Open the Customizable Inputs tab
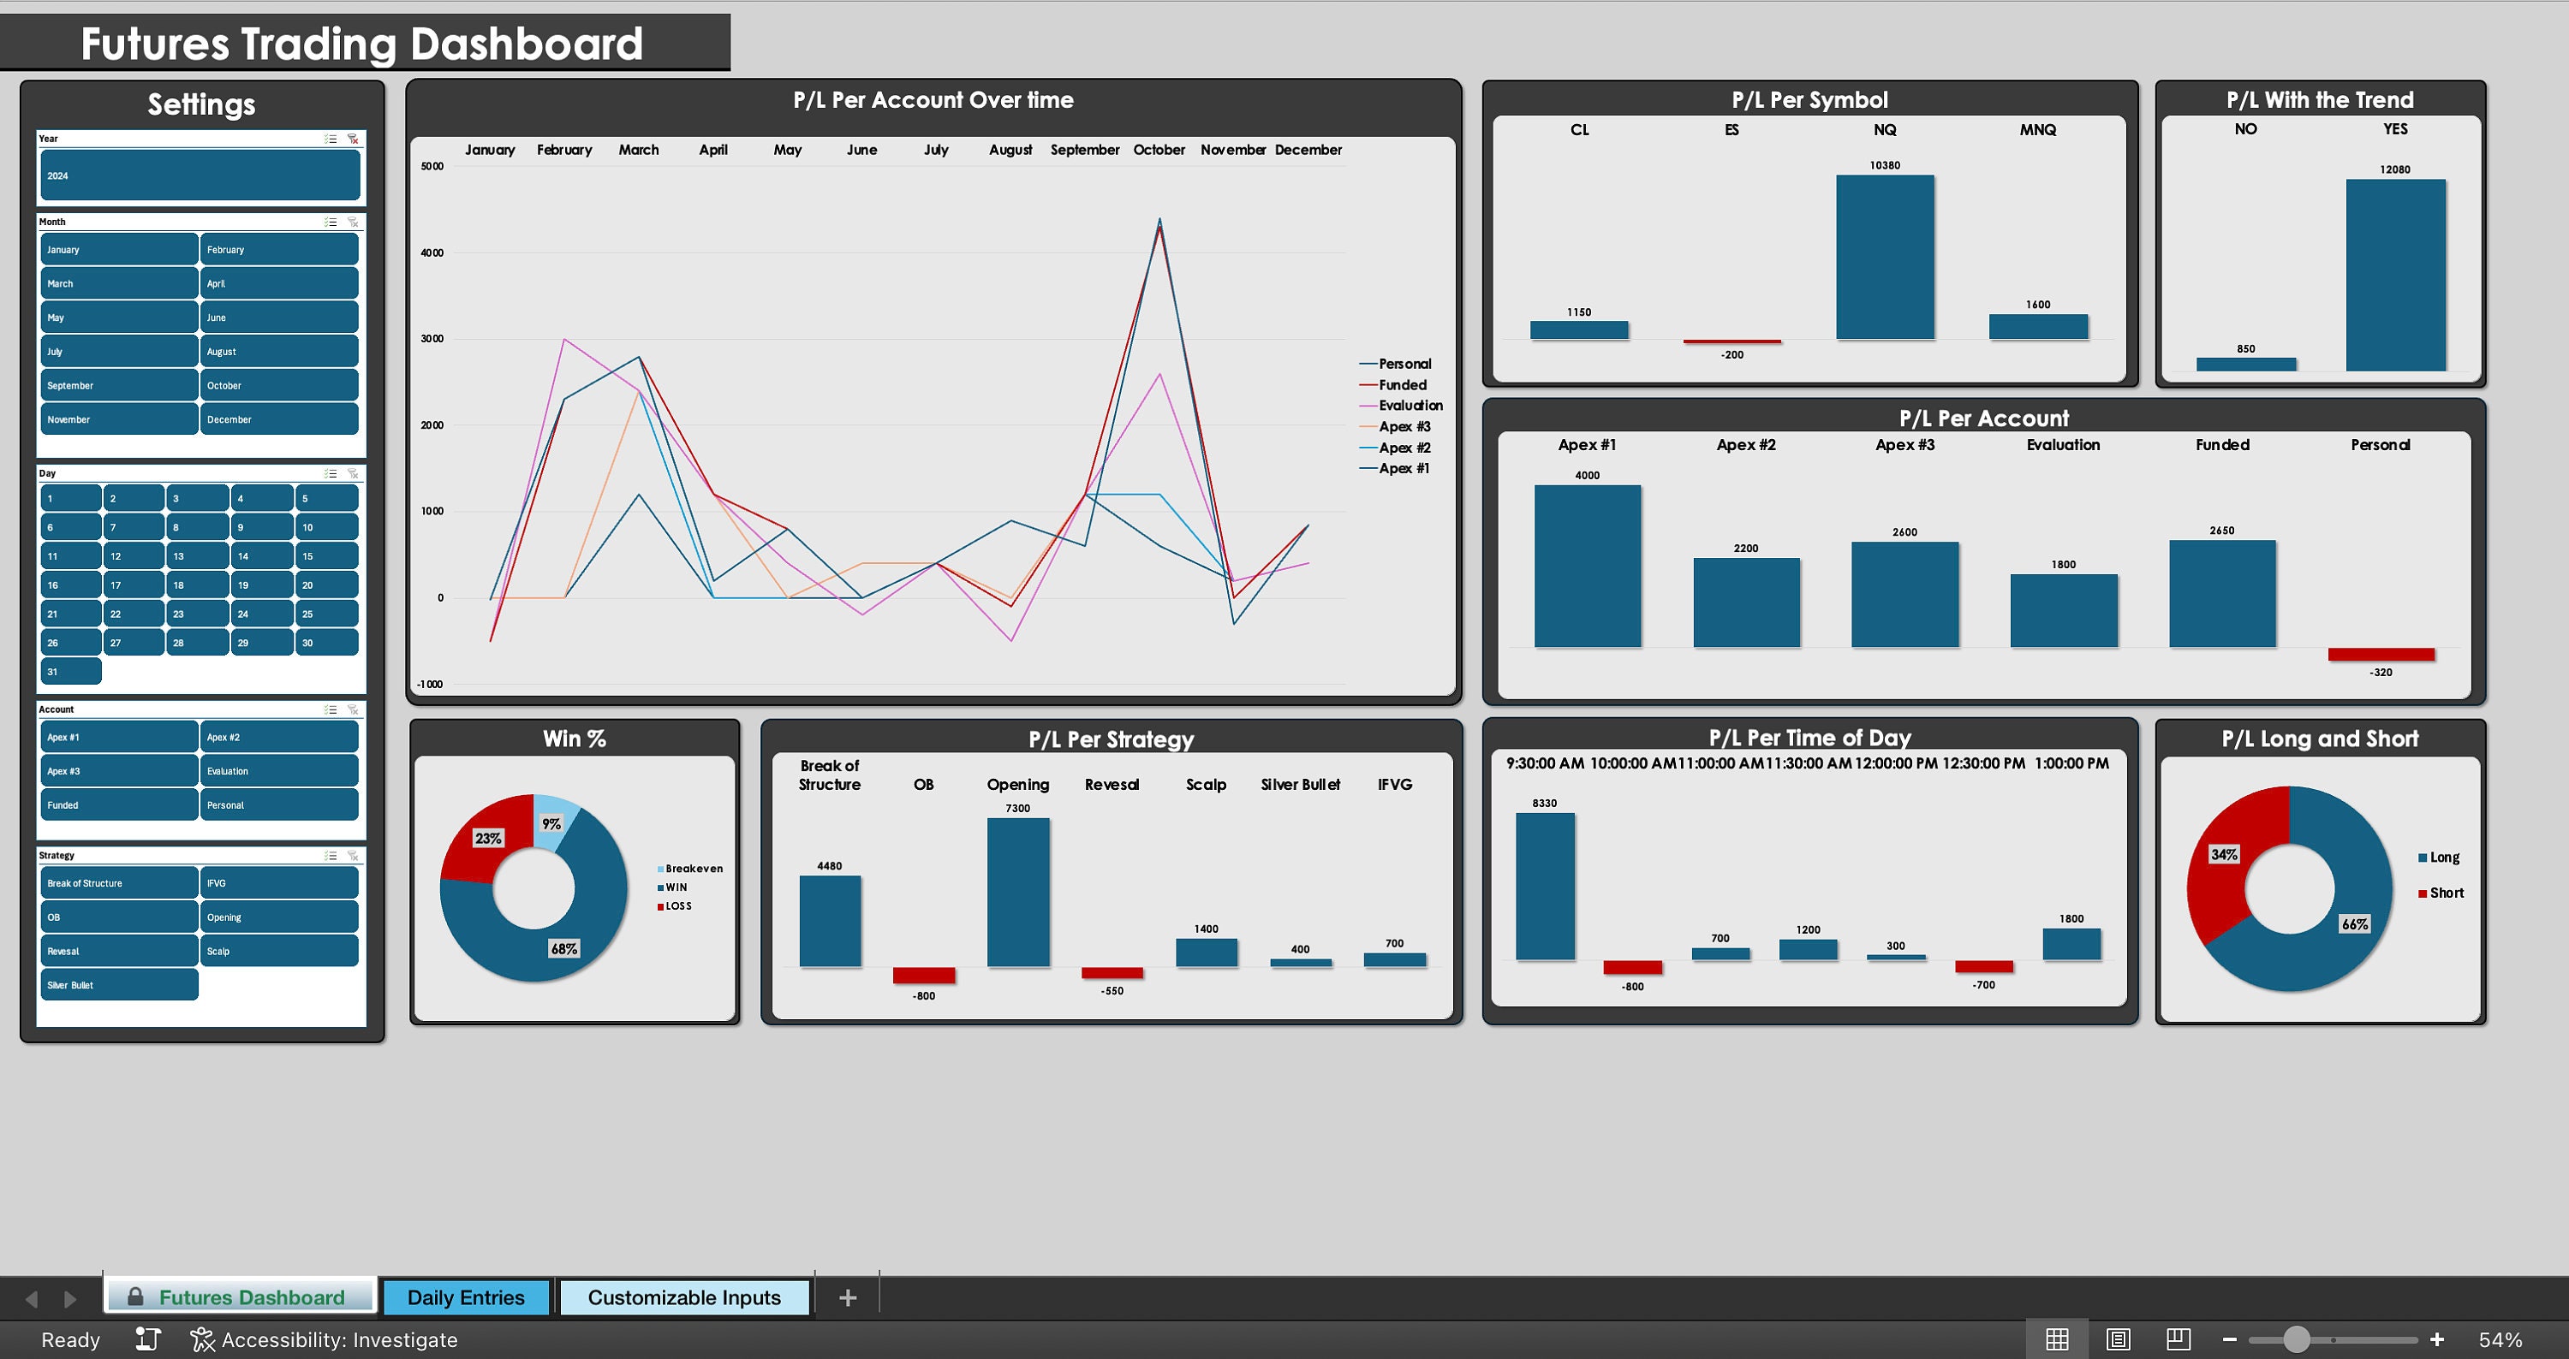2569x1359 pixels. (x=683, y=1297)
